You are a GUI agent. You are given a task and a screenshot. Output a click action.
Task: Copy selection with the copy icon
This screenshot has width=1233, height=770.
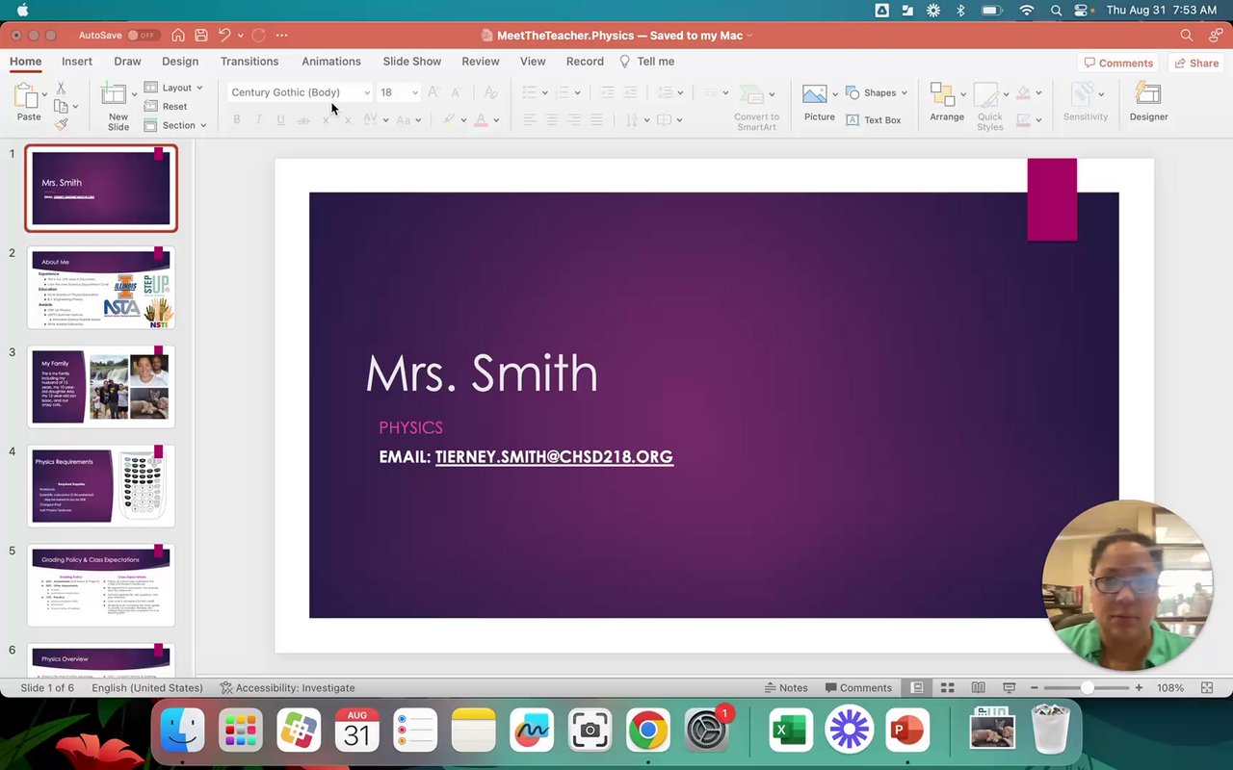pyautogui.click(x=61, y=107)
